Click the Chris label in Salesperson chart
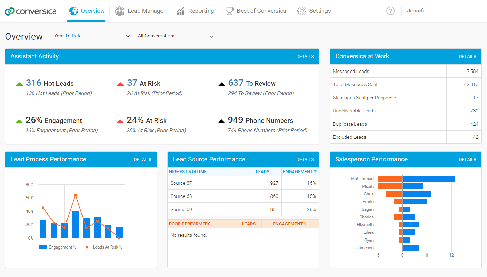This screenshot has height=277, width=487. pyautogui.click(x=369, y=194)
